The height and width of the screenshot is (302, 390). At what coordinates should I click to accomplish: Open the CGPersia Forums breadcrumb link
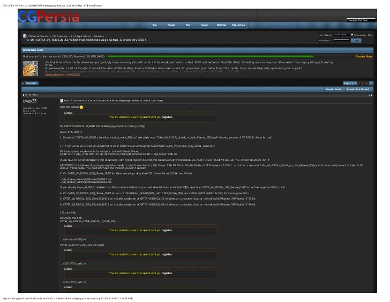pyautogui.click(x=39, y=36)
